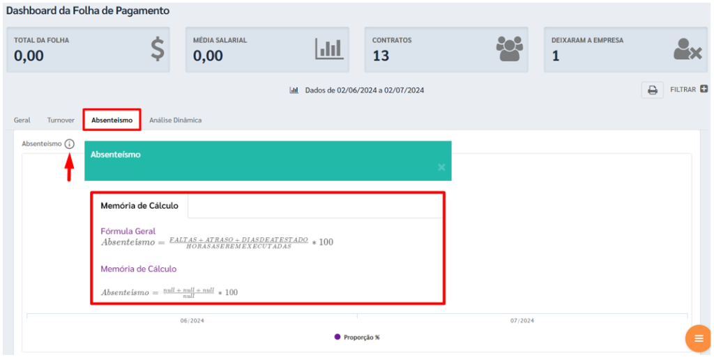This screenshot has width=714, height=357.
Task: Open the Absenteísmo info circle icon
Action: pyautogui.click(x=69, y=144)
